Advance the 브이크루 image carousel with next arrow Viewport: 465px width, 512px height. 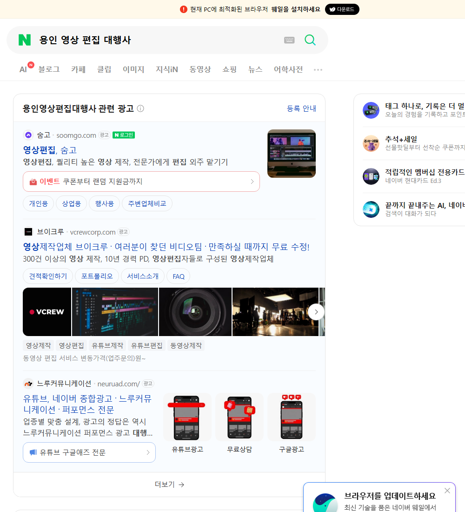316,312
